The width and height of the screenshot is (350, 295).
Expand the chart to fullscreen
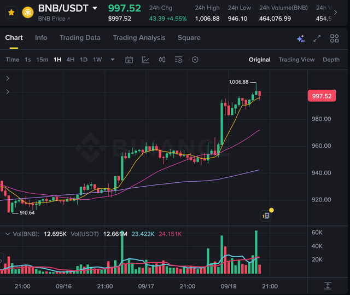tap(317, 38)
